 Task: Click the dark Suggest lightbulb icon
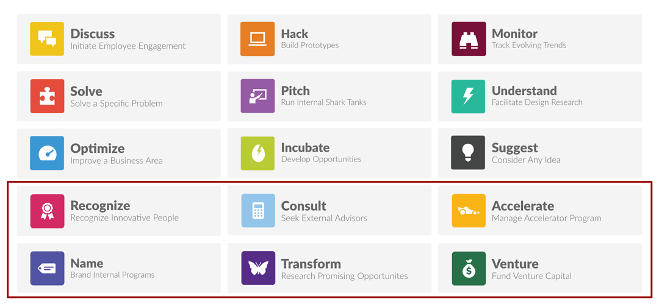tap(469, 153)
